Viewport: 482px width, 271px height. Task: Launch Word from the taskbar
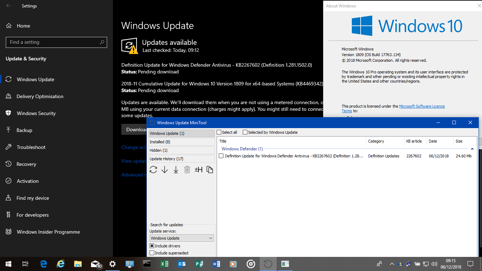click(216, 264)
